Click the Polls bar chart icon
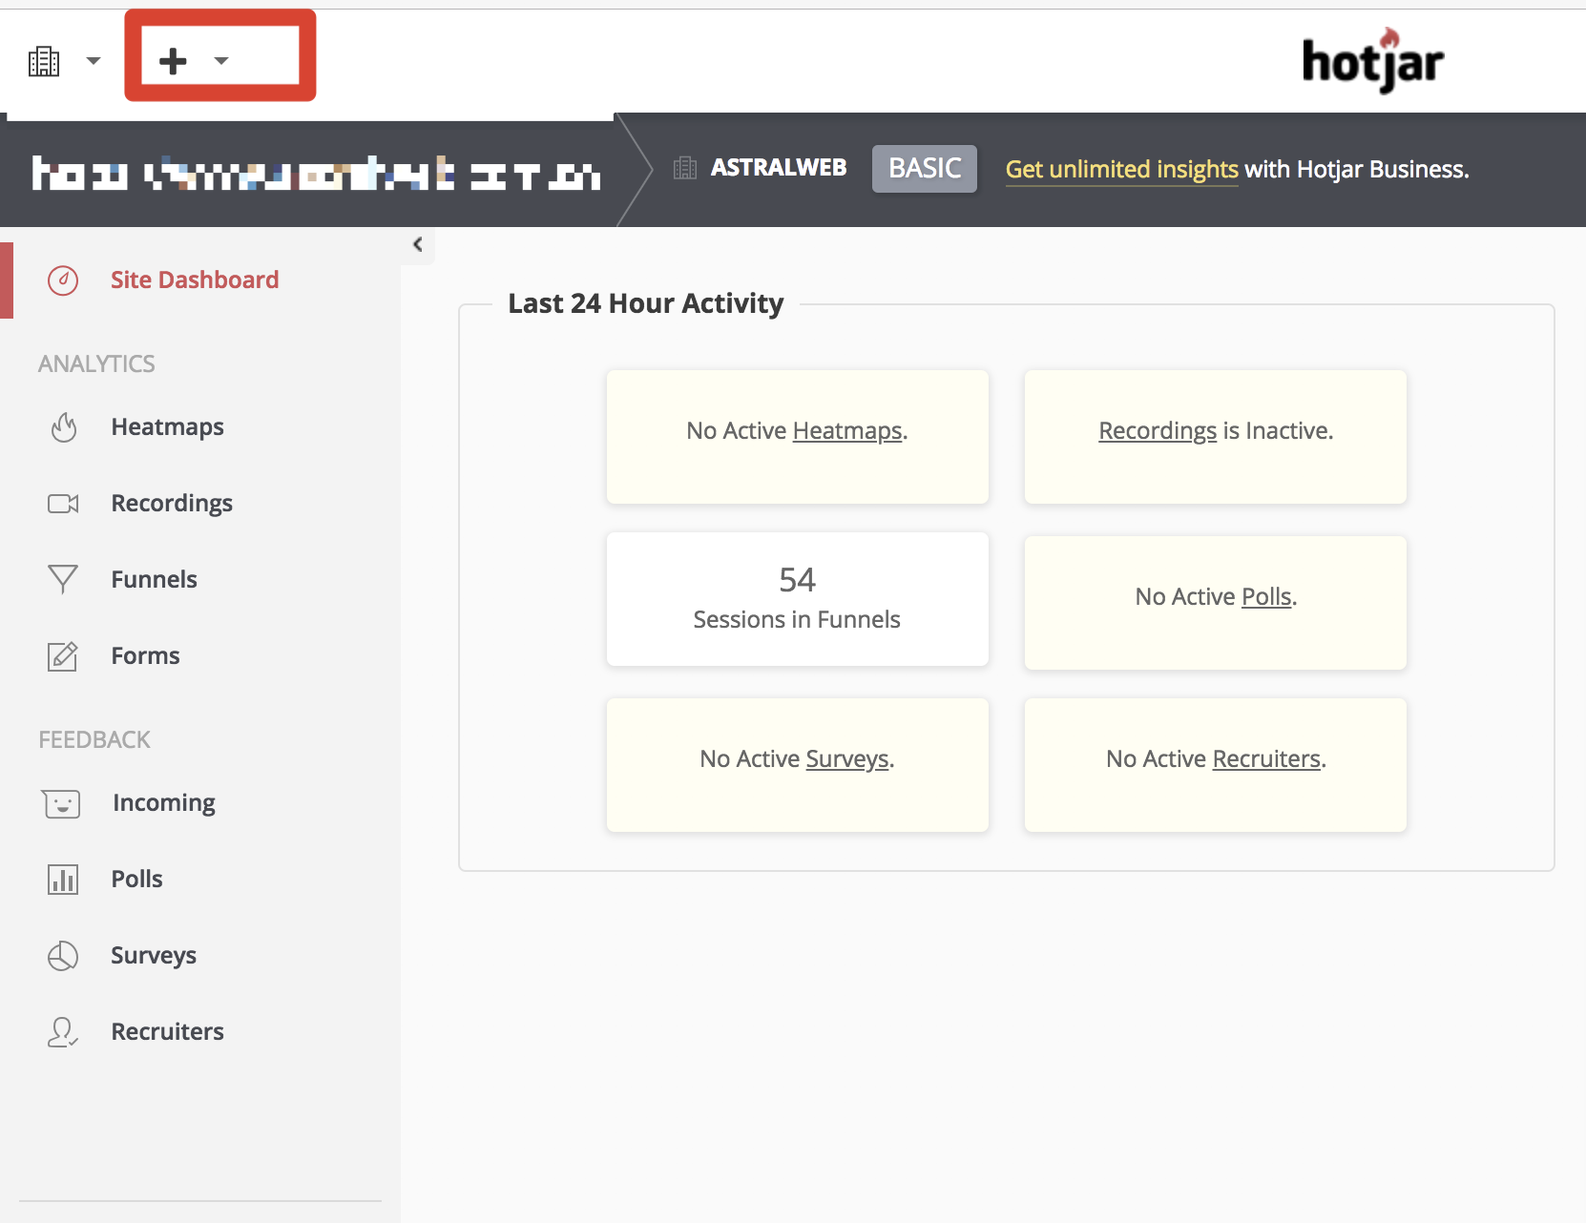This screenshot has height=1223, width=1586. click(x=63, y=880)
